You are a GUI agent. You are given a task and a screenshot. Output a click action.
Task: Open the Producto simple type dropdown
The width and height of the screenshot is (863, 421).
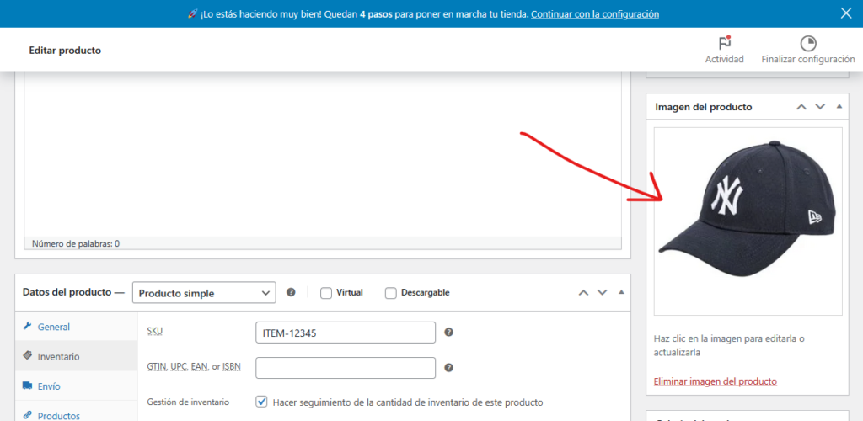coord(203,293)
